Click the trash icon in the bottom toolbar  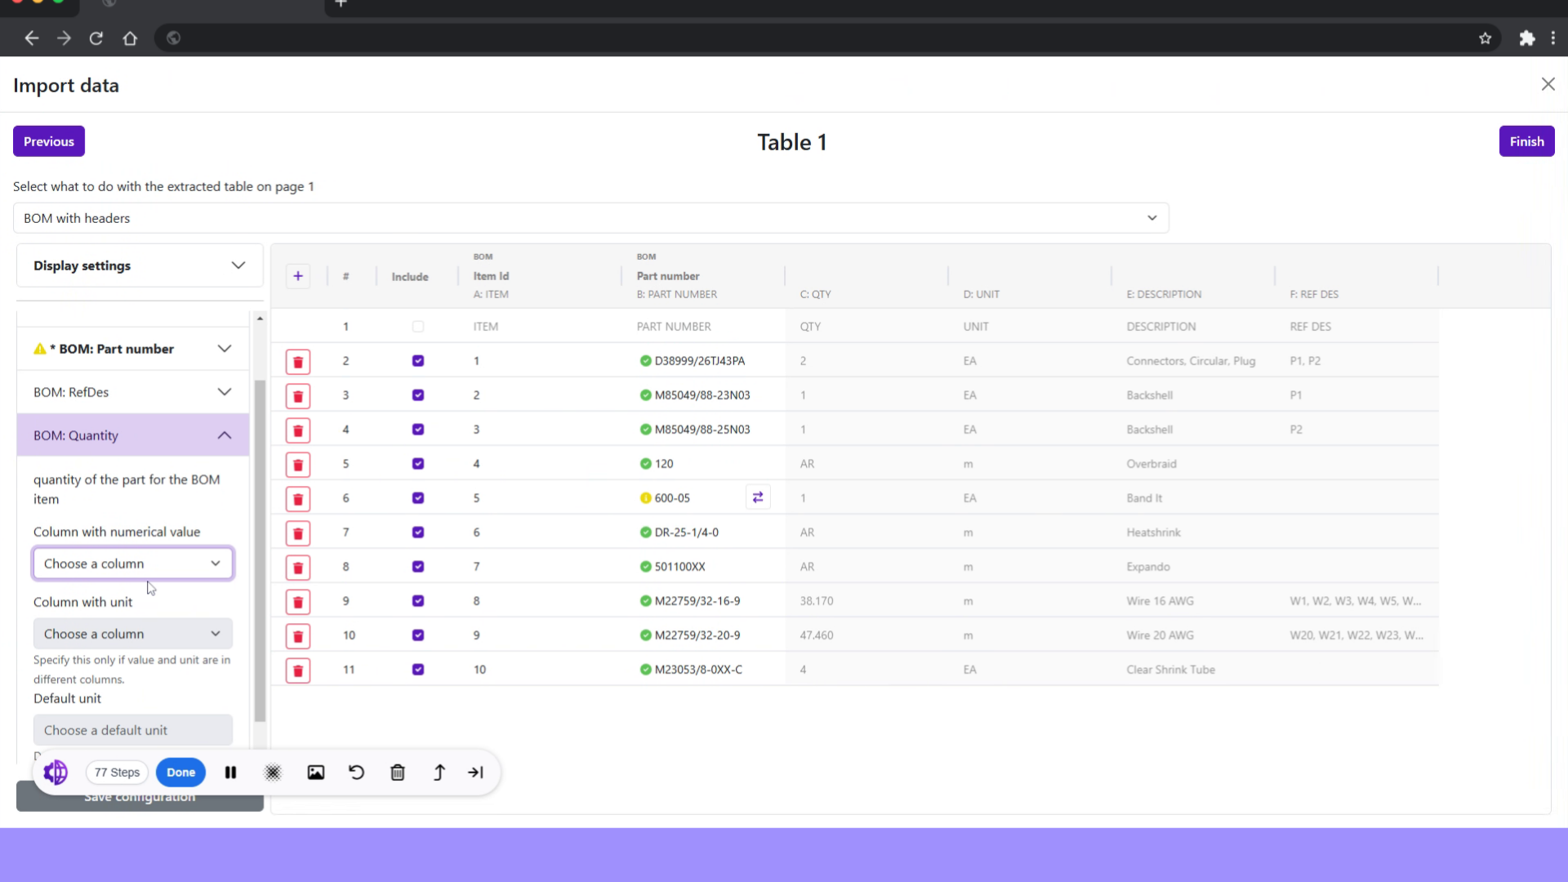coord(398,772)
